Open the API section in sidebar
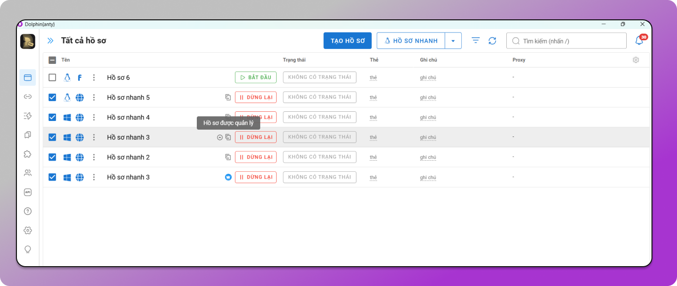This screenshot has height=286, width=677. tap(28, 192)
